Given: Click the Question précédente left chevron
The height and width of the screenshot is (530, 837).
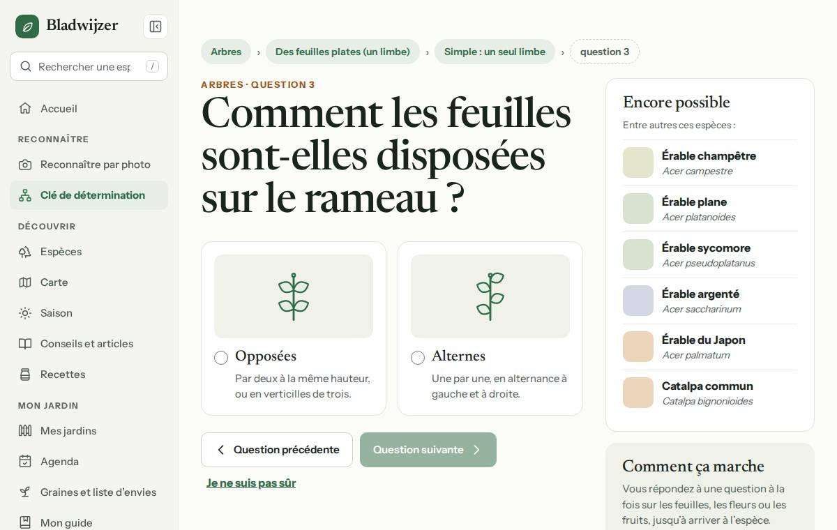Looking at the screenshot, I should click(x=221, y=450).
